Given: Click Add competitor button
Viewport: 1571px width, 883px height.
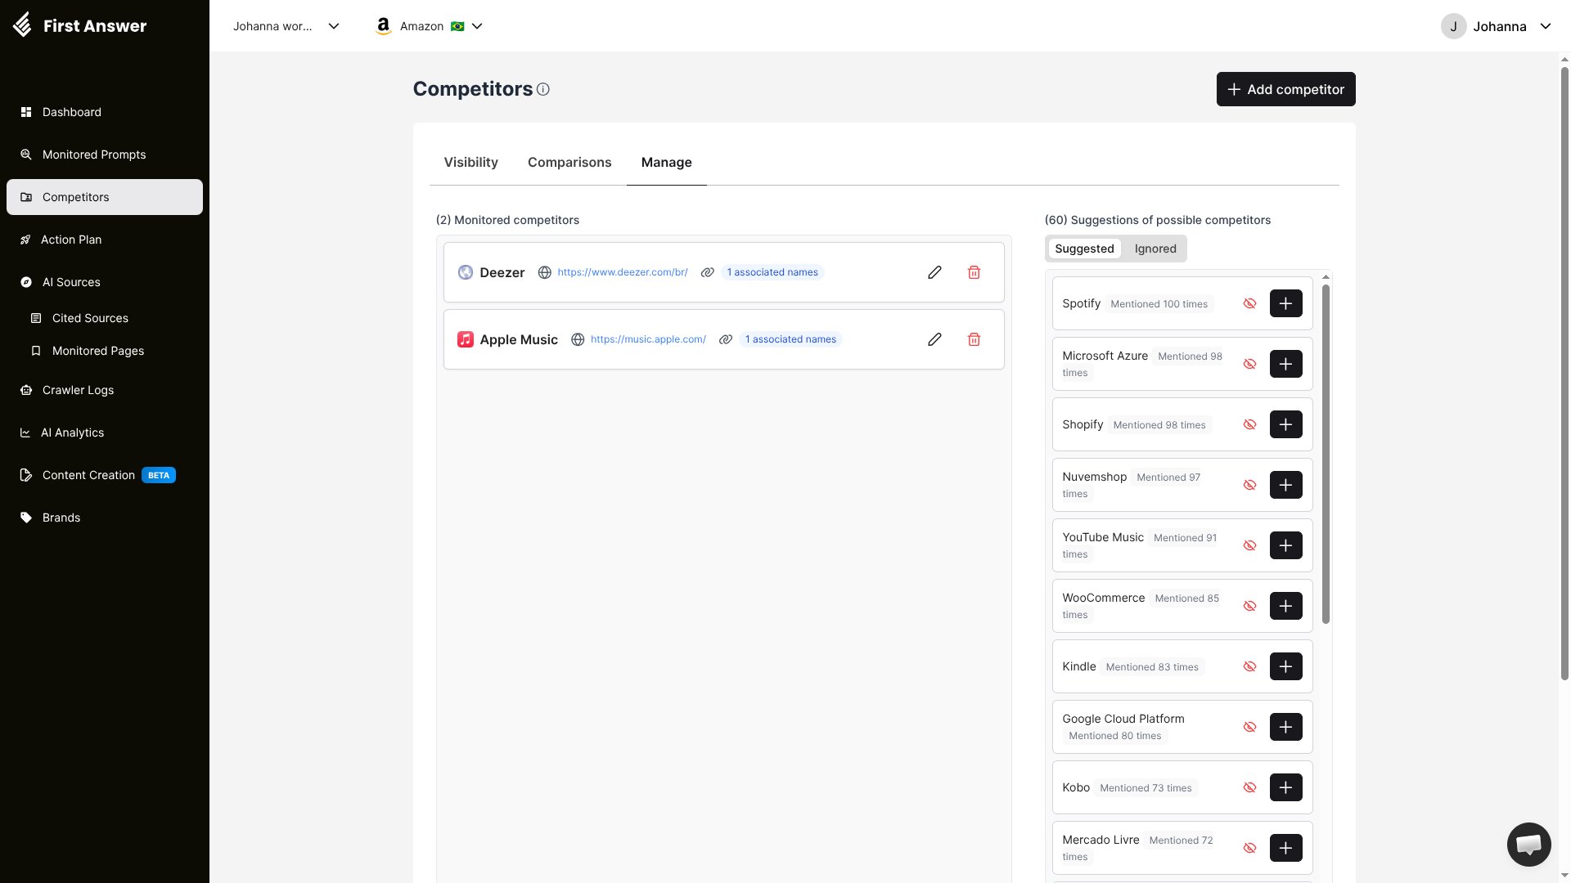Looking at the screenshot, I should pyautogui.click(x=1285, y=89).
